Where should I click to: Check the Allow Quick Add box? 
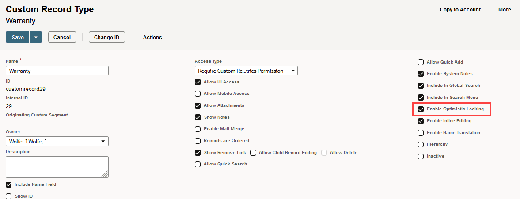[421, 62]
